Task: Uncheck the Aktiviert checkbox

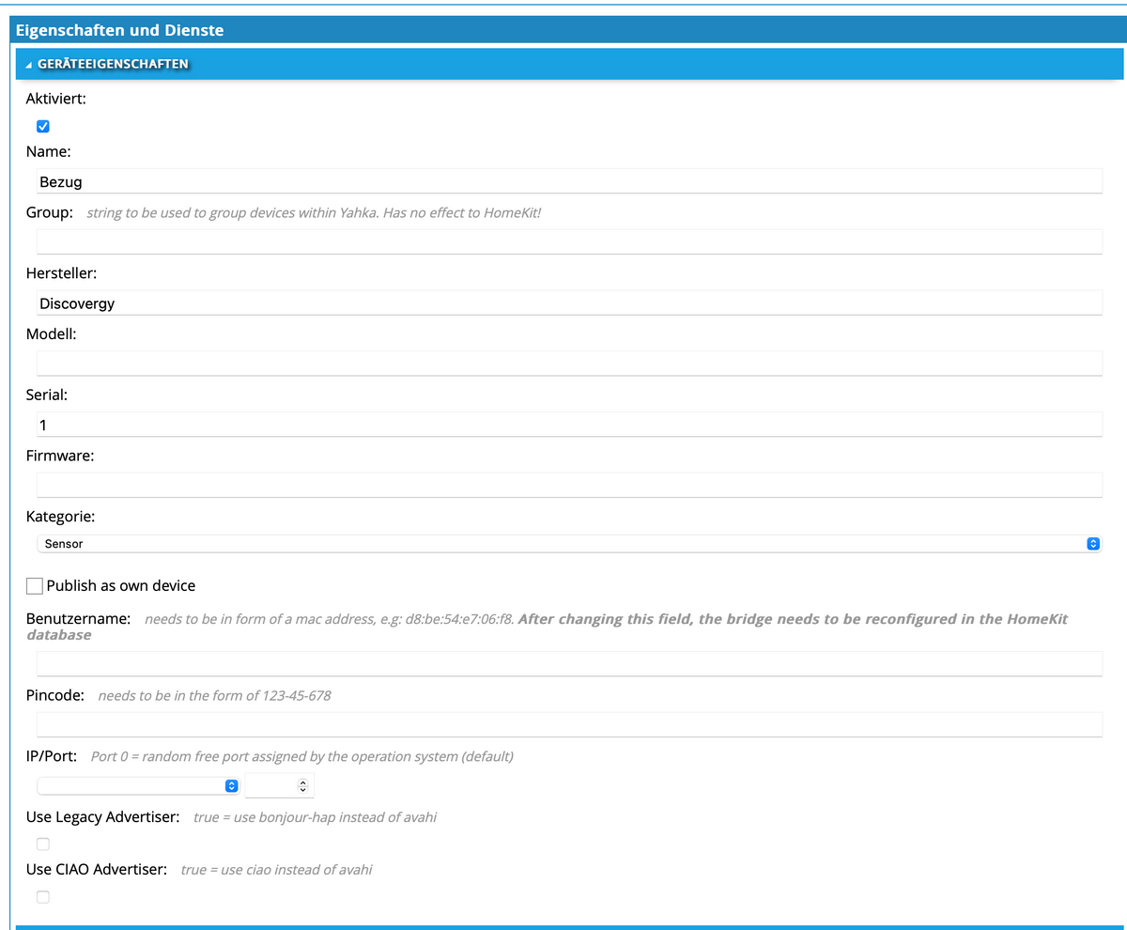Action: [x=42, y=127]
